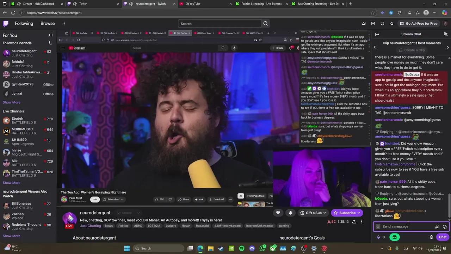Collapse the For You sidebar

(x=50, y=35)
